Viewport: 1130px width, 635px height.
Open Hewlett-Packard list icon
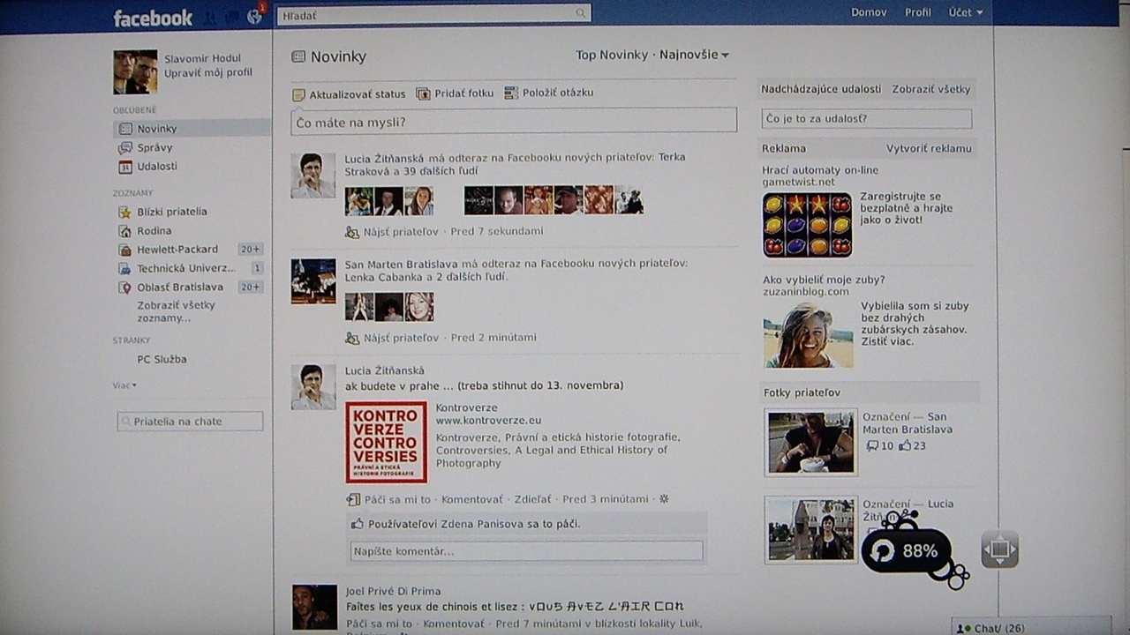pos(124,250)
